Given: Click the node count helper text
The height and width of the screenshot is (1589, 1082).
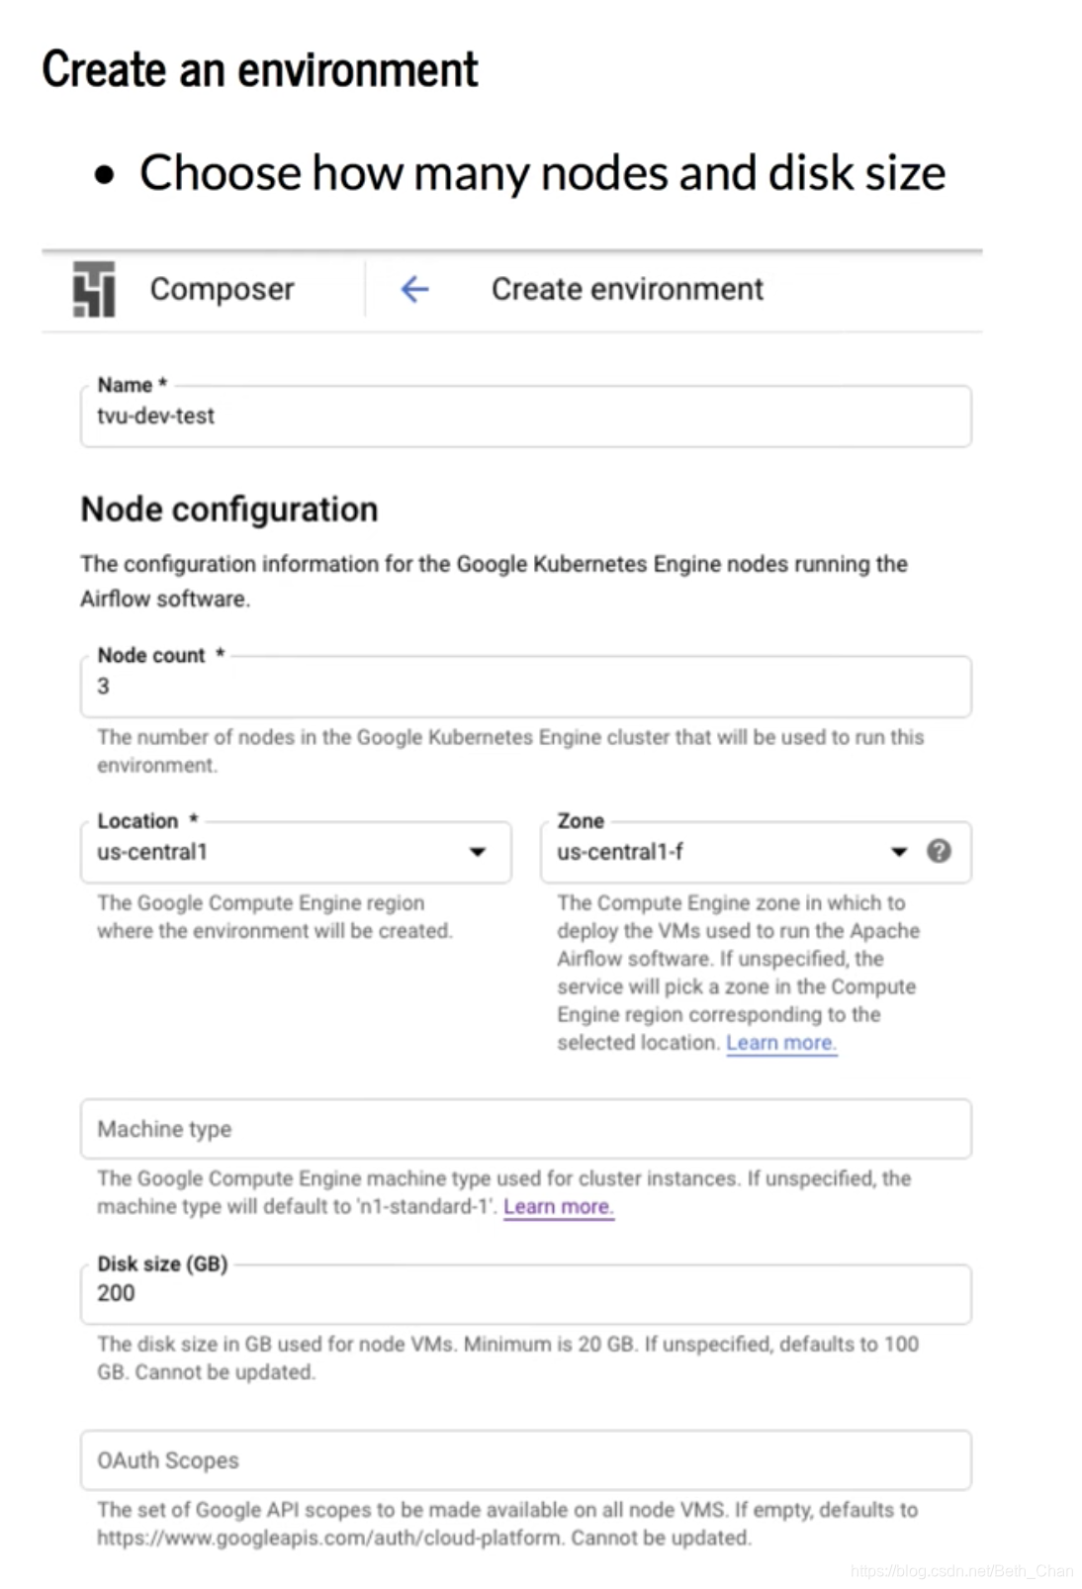Looking at the screenshot, I should pos(510,751).
